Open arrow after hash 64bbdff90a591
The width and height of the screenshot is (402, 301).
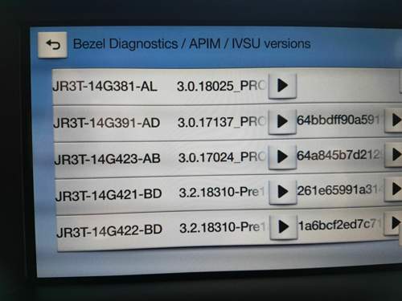[x=394, y=120]
